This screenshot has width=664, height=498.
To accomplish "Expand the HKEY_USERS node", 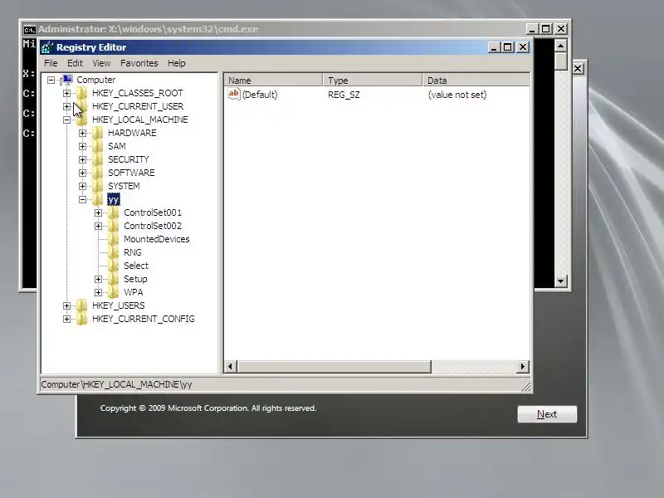I will coord(66,305).
